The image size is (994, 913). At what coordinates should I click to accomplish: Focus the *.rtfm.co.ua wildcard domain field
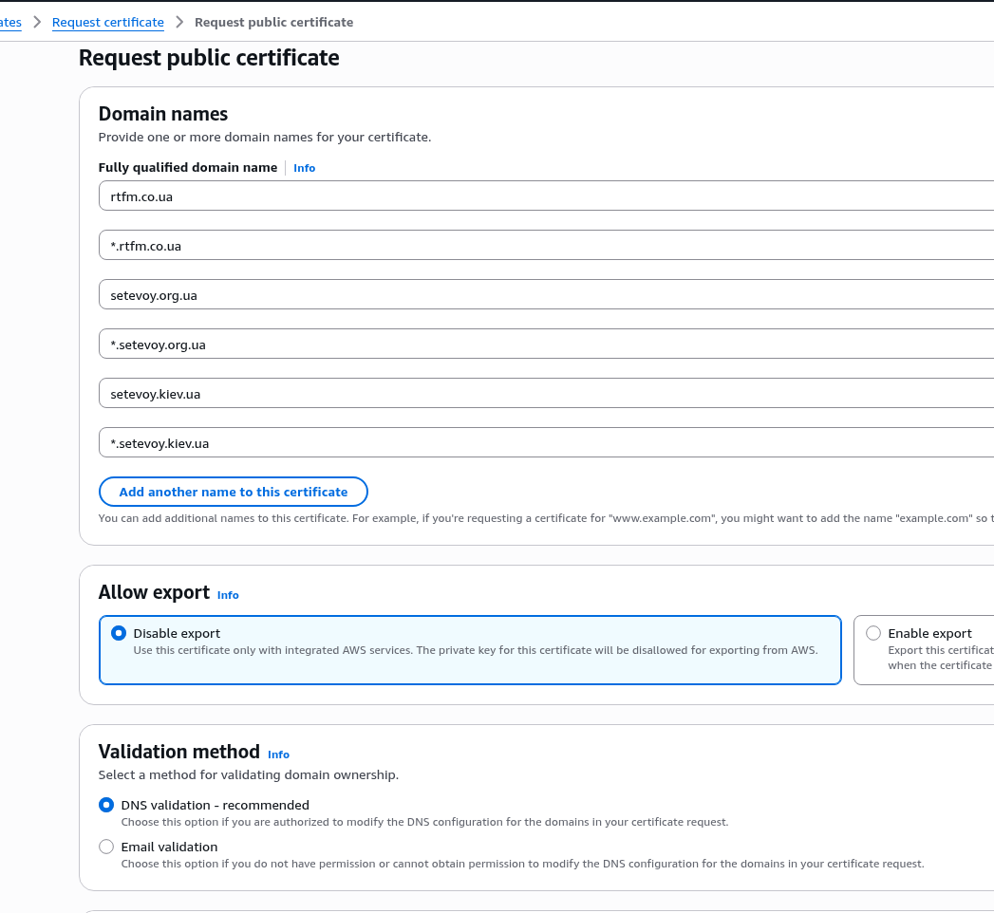pyautogui.click(x=546, y=246)
